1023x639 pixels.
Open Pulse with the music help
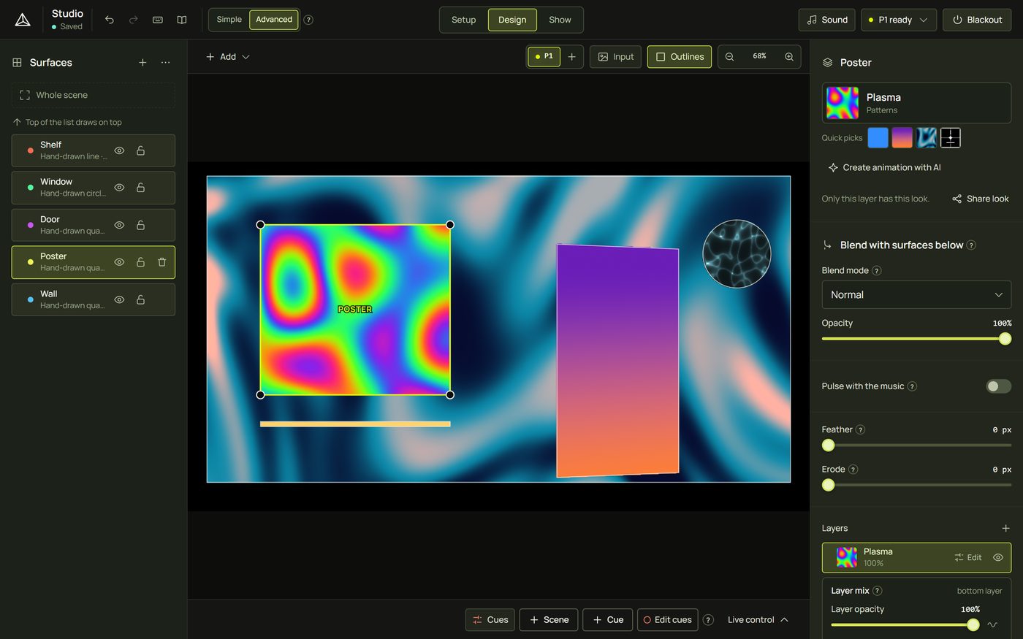pos(912,386)
